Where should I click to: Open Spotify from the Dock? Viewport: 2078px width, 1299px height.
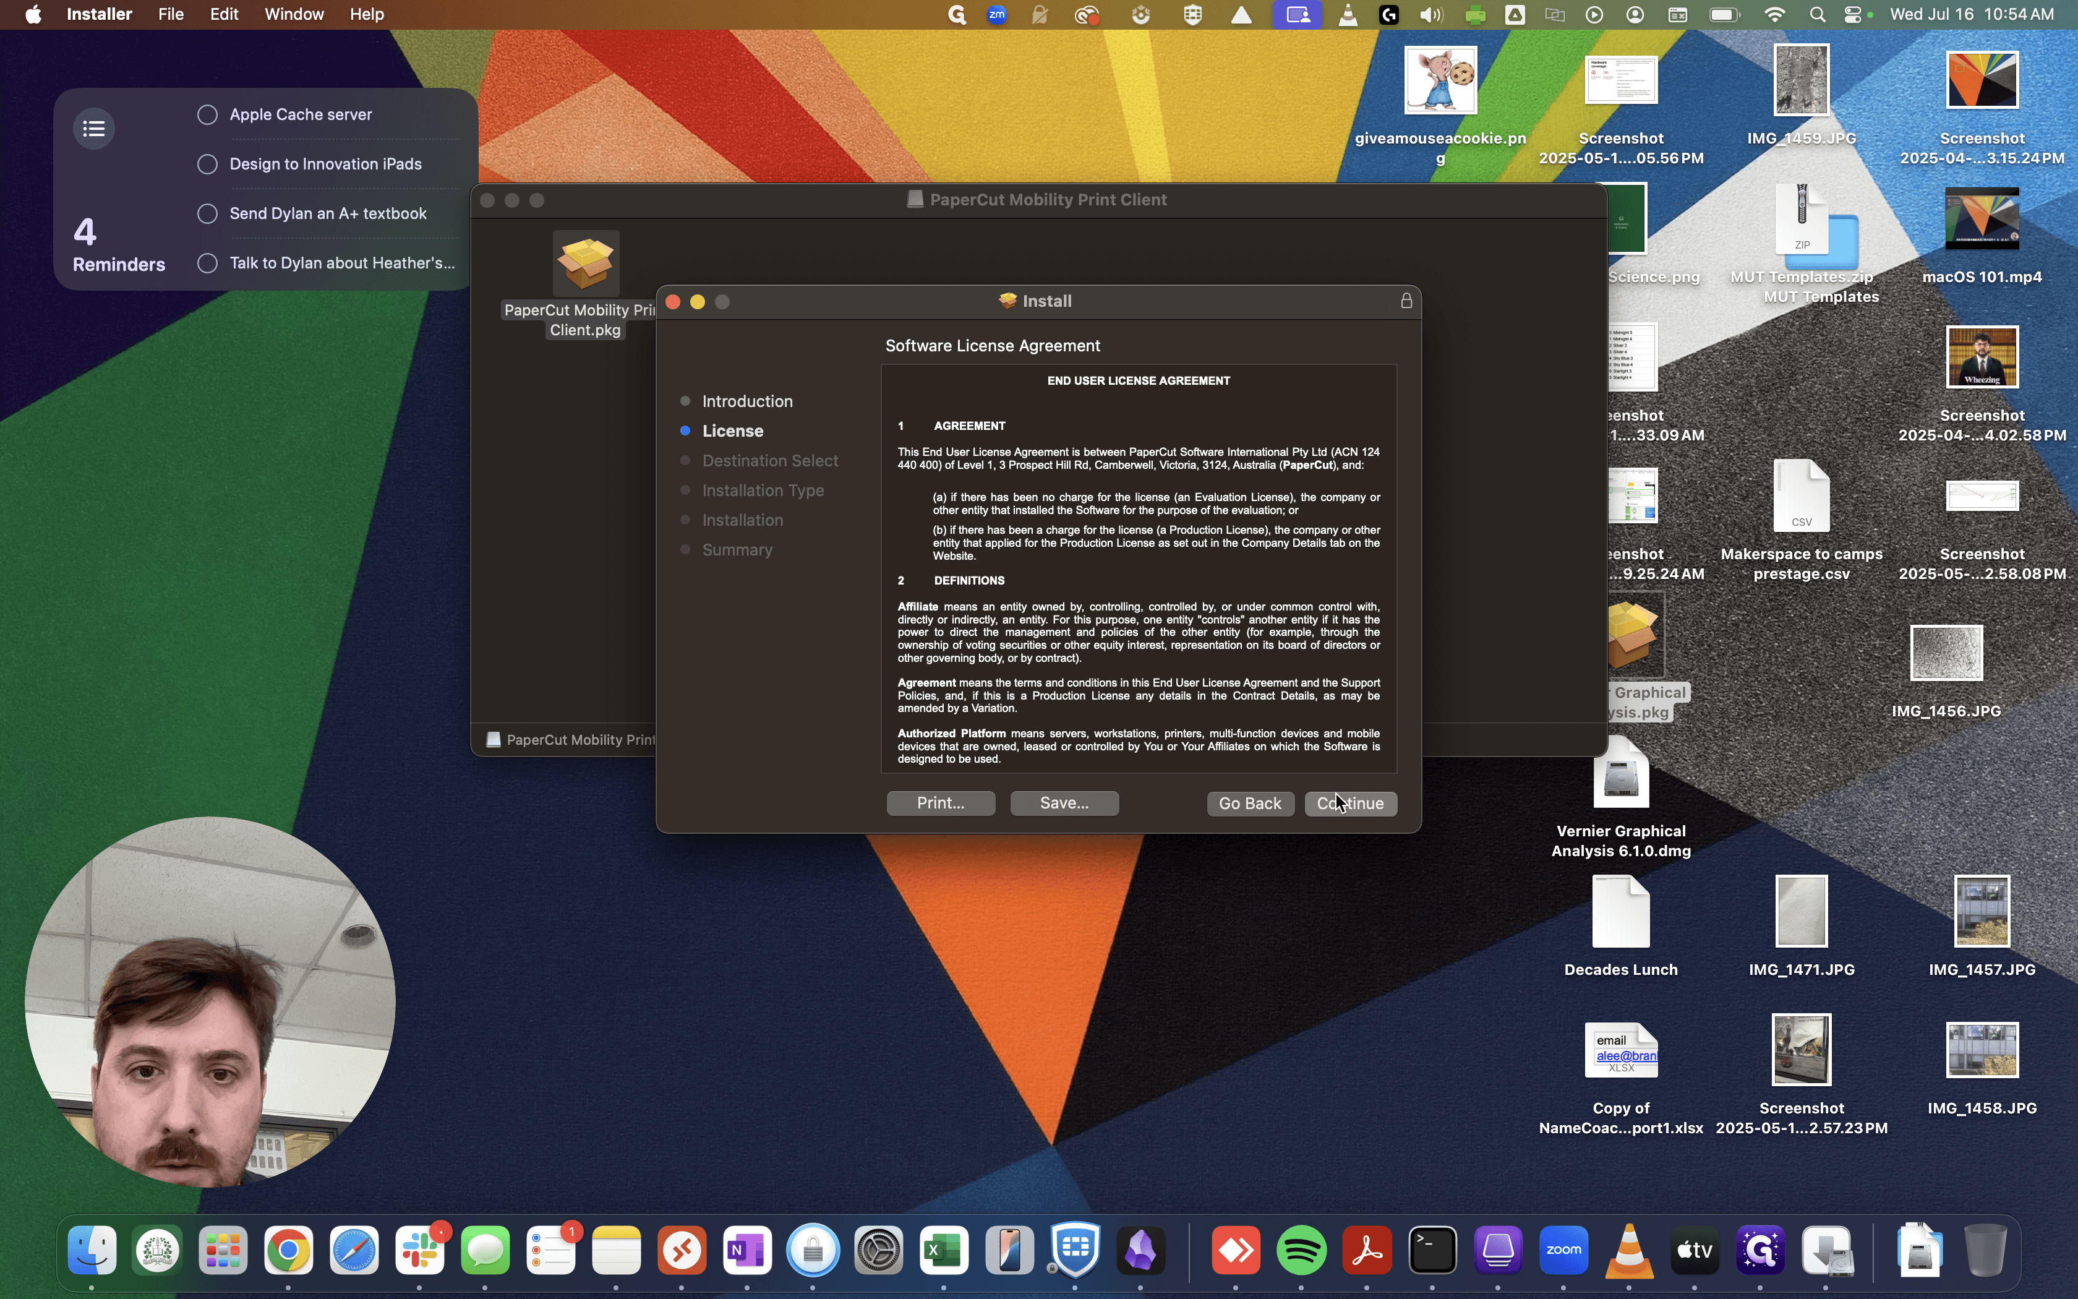coord(1302,1250)
